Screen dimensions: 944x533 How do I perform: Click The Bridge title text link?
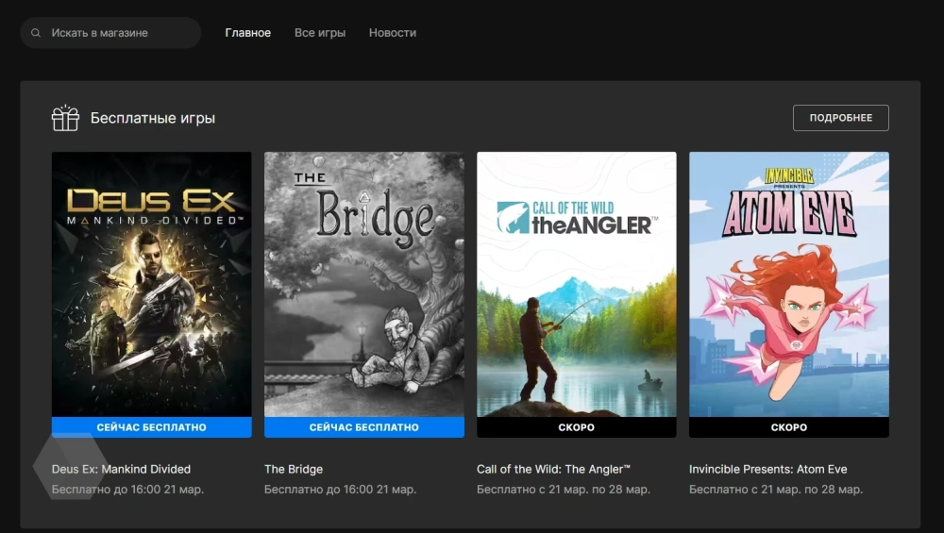[294, 469]
